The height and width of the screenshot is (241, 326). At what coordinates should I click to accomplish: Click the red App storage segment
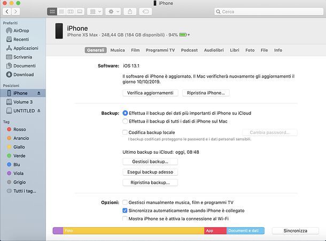215,231
